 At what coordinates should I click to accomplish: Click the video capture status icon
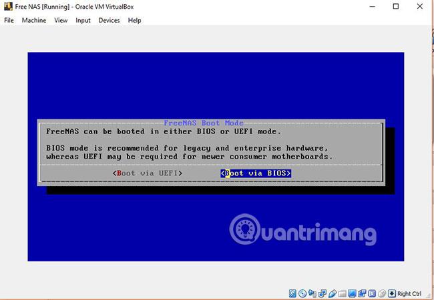(362, 293)
